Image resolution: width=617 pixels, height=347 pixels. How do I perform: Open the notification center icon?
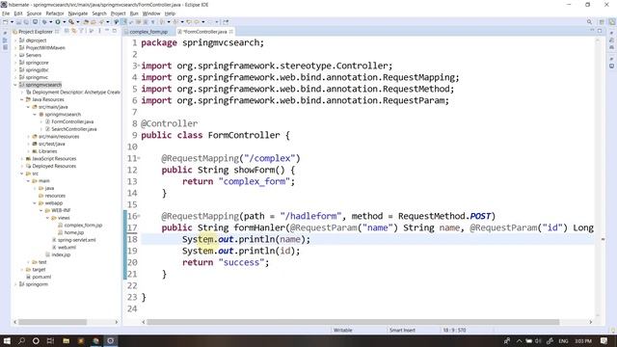604,340
